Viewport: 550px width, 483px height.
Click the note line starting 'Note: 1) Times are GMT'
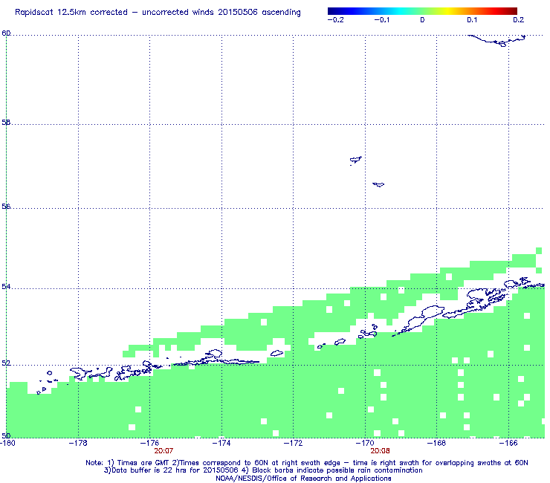point(306,463)
